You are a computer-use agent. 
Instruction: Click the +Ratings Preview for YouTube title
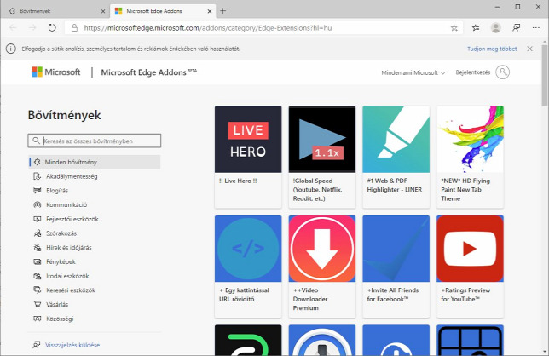(x=465, y=295)
